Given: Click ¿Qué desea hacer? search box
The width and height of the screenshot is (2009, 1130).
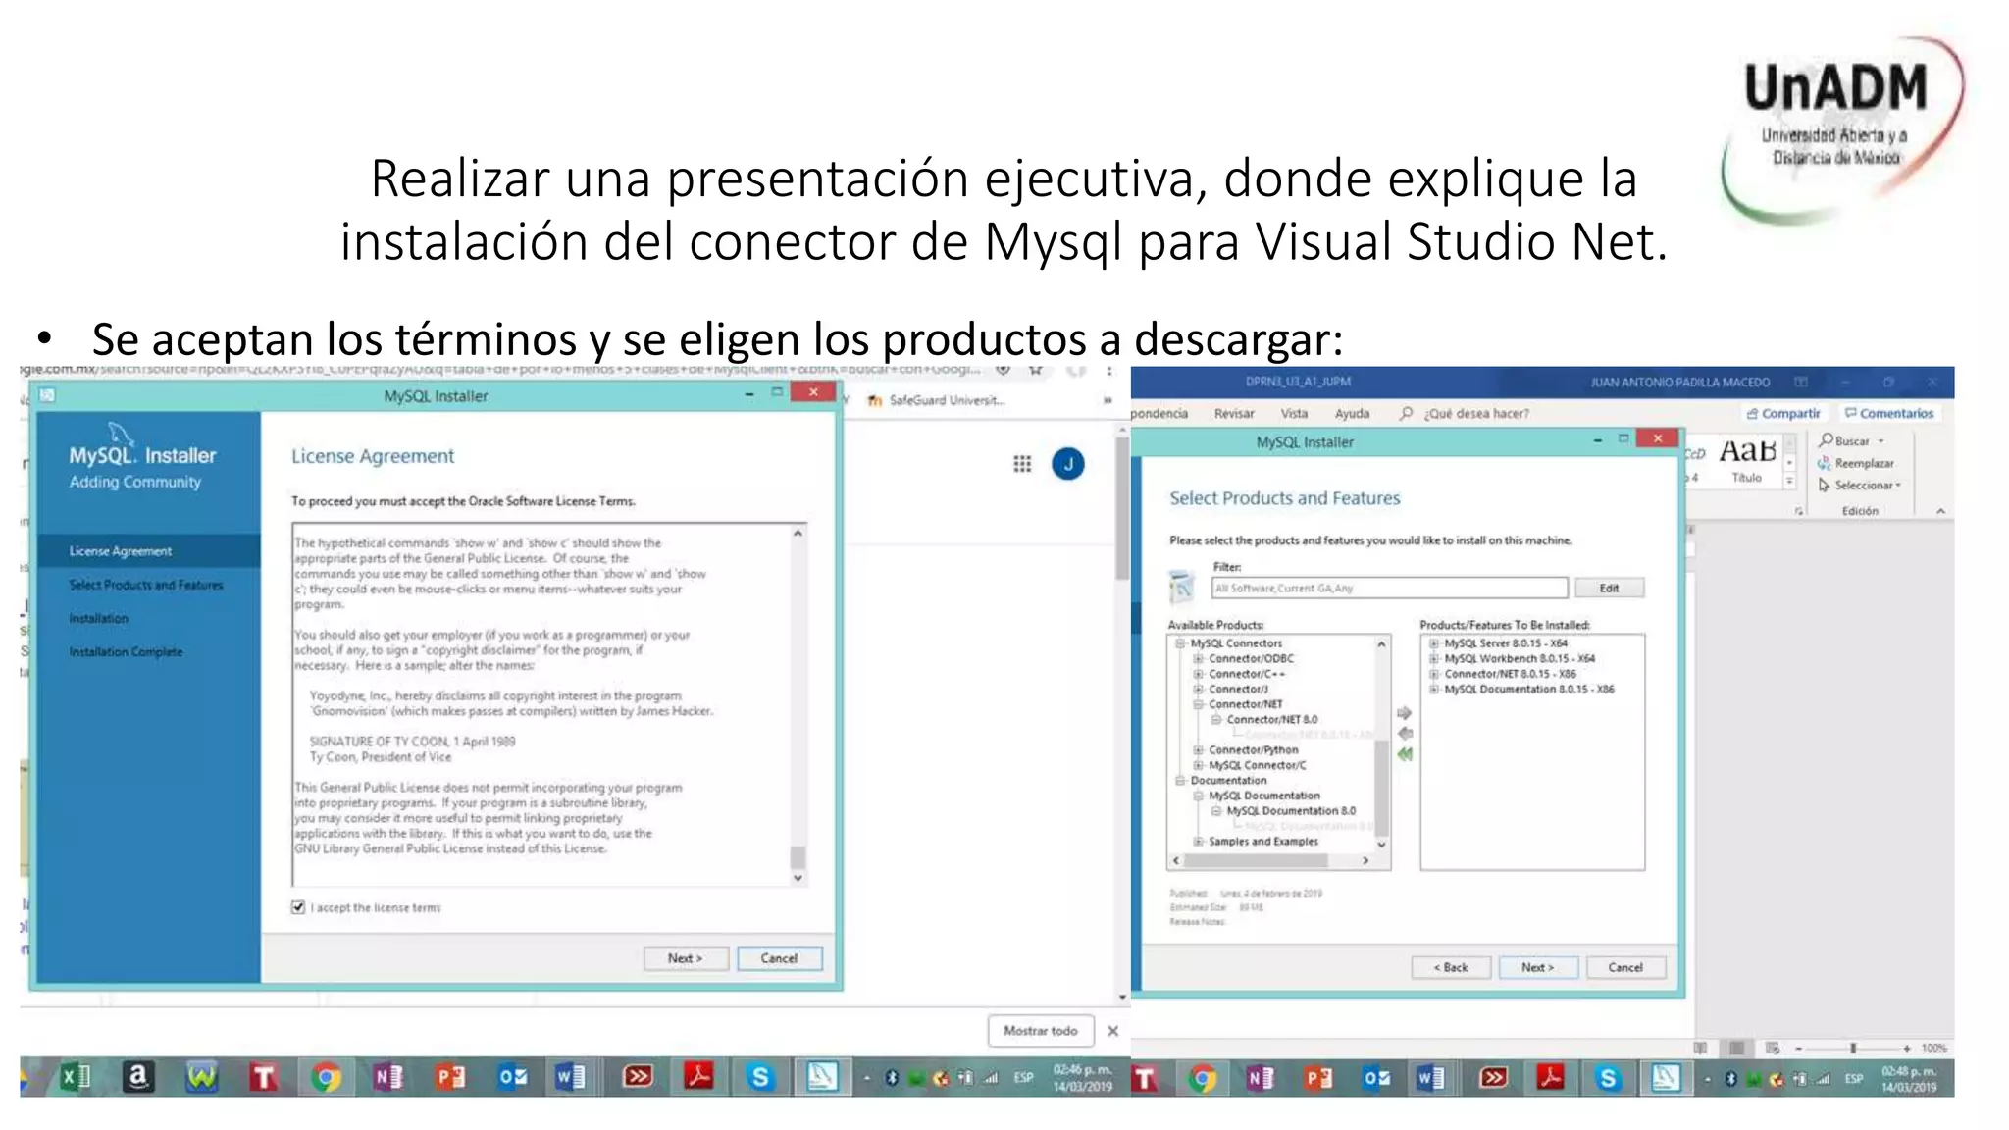Looking at the screenshot, I should (1466, 414).
